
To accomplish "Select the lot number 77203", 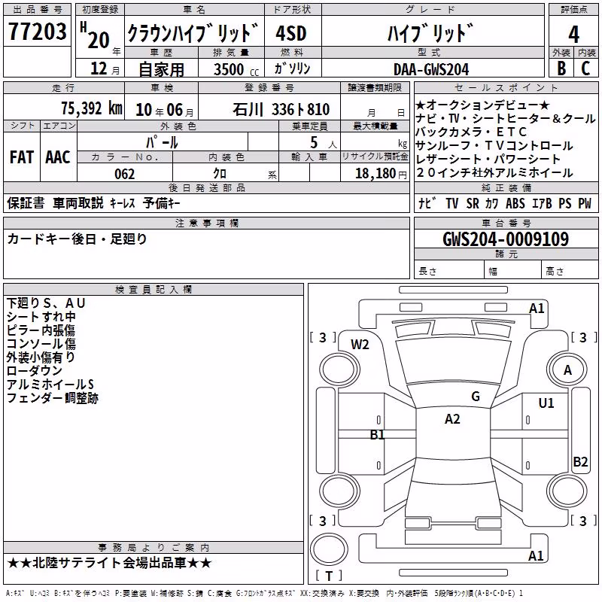I will coord(37,31).
